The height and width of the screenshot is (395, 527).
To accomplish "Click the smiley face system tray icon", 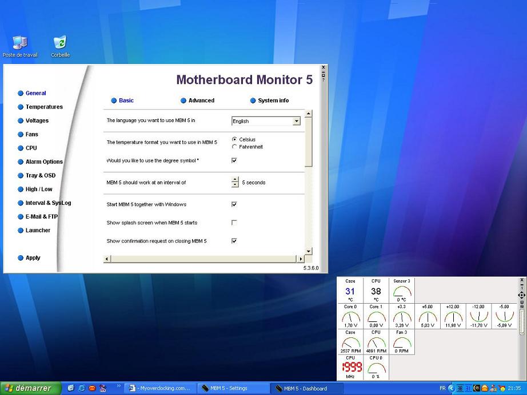I will pyautogui.click(x=502, y=389).
